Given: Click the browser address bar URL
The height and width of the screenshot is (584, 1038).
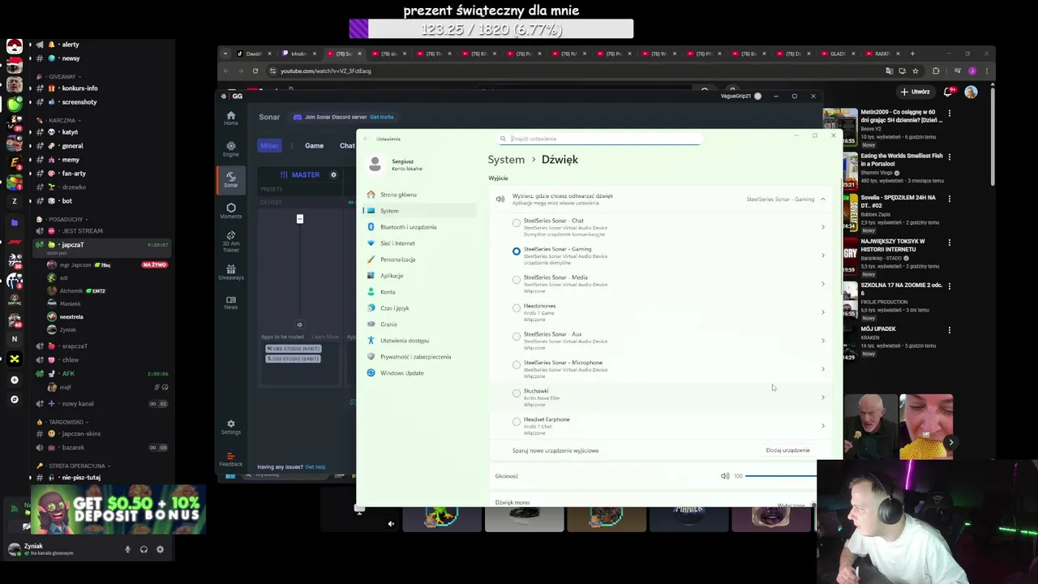Looking at the screenshot, I should point(326,71).
